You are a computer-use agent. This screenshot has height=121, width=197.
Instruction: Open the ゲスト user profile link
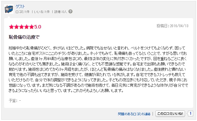point(20,7)
